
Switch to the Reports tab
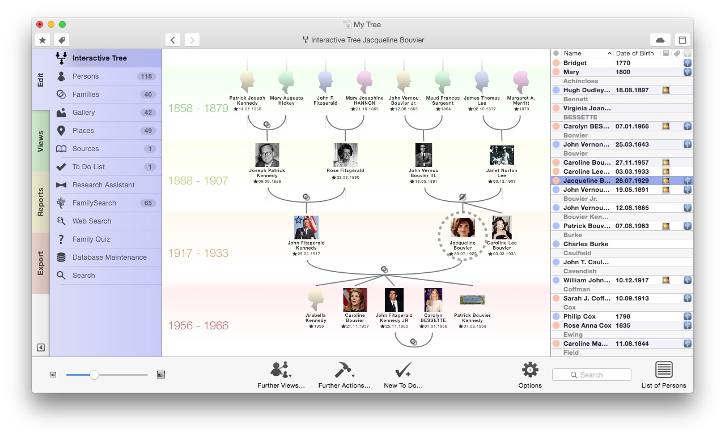coord(40,199)
